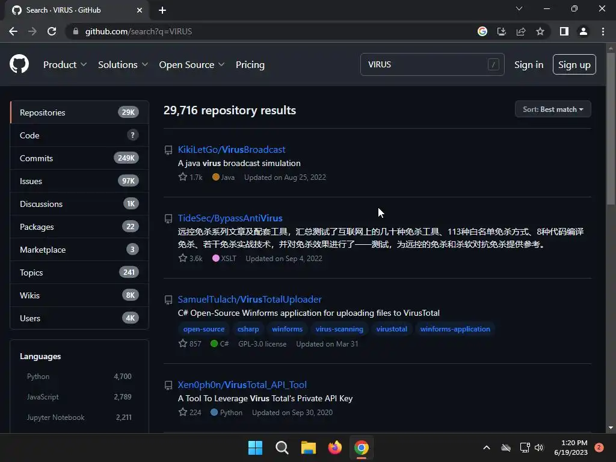Click the csharp topic tag
The width and height of the screenshot is (616, 462).
click(248, 329)
